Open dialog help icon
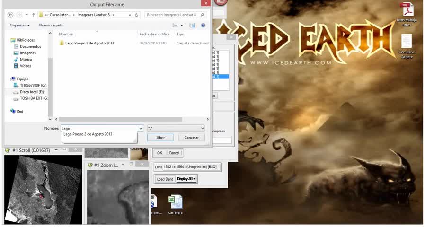The width and height of the screenshot is (425, 227). tap(203, 25)
